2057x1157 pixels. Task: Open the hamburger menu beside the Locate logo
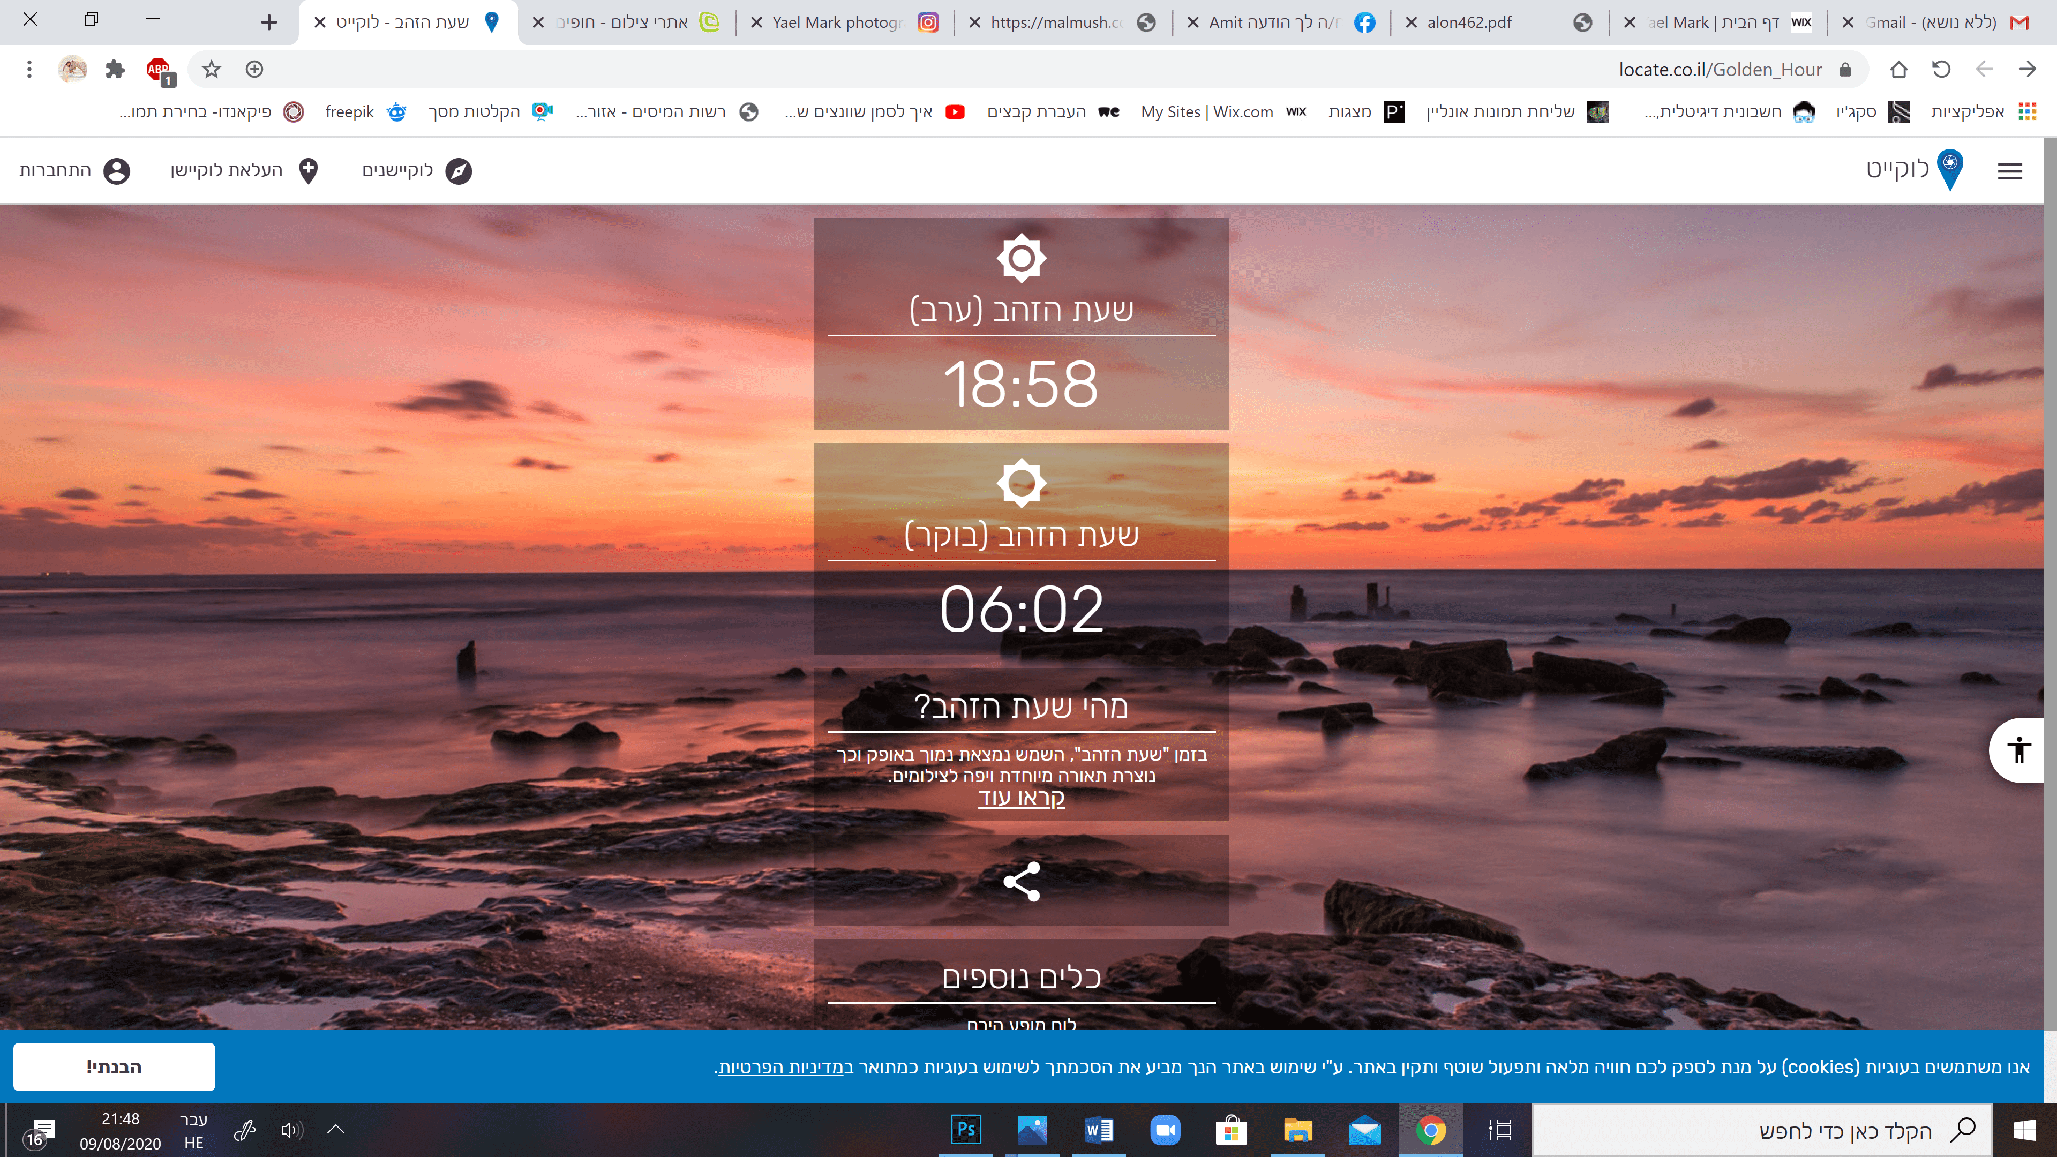2009,171
